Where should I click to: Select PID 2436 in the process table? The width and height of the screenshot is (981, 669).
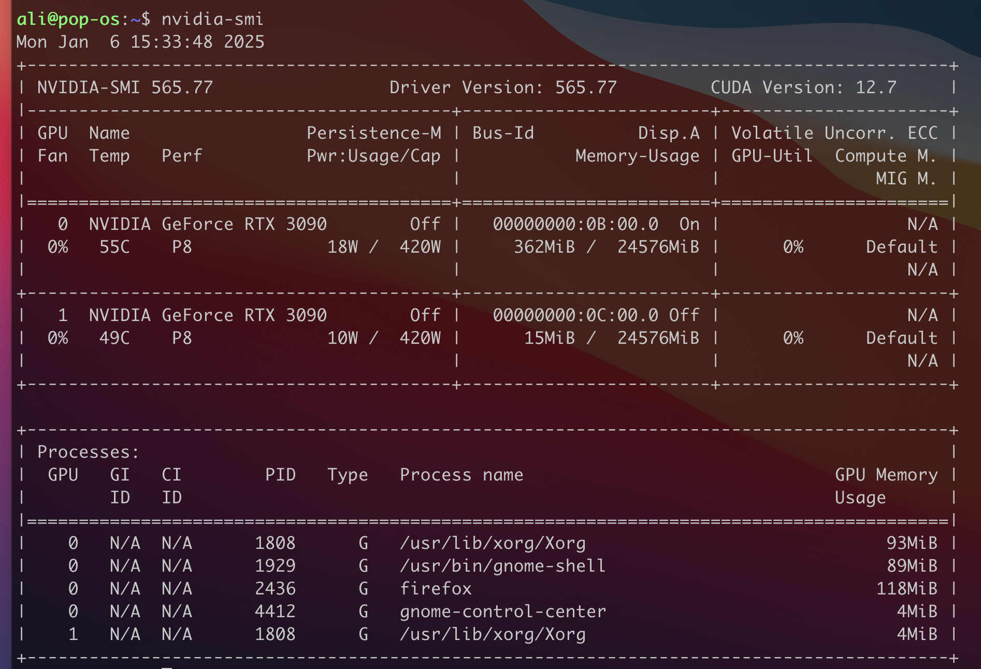pos(275,588)
